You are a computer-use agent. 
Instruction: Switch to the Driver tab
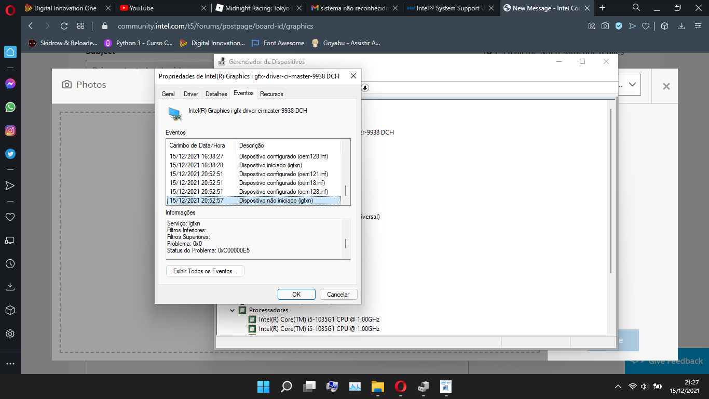190,94
